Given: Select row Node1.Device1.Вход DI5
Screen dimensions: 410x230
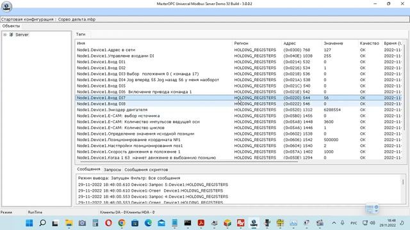Looking at the screenshot, I should point(239,86).
